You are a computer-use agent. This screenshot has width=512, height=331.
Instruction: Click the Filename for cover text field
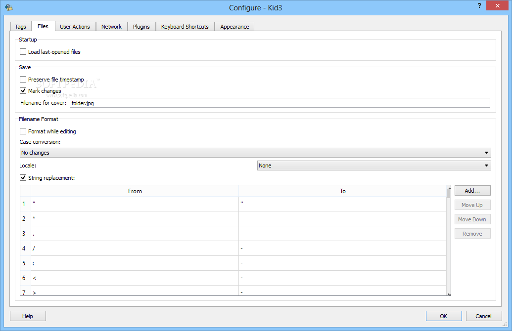[x=280, y=103]
